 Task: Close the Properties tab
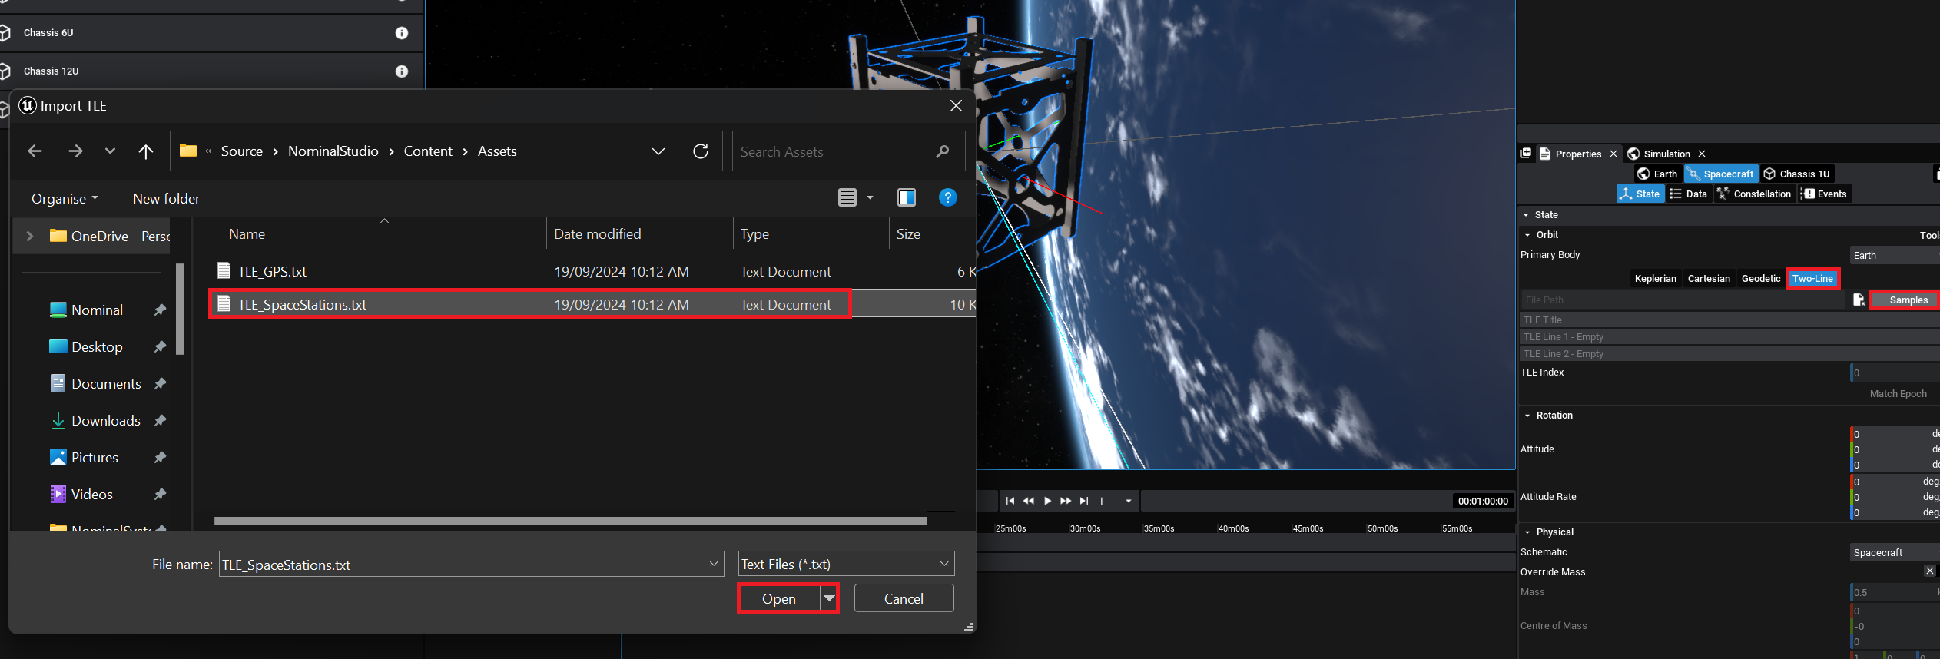pyautogui.click(x=1613, y=154)
